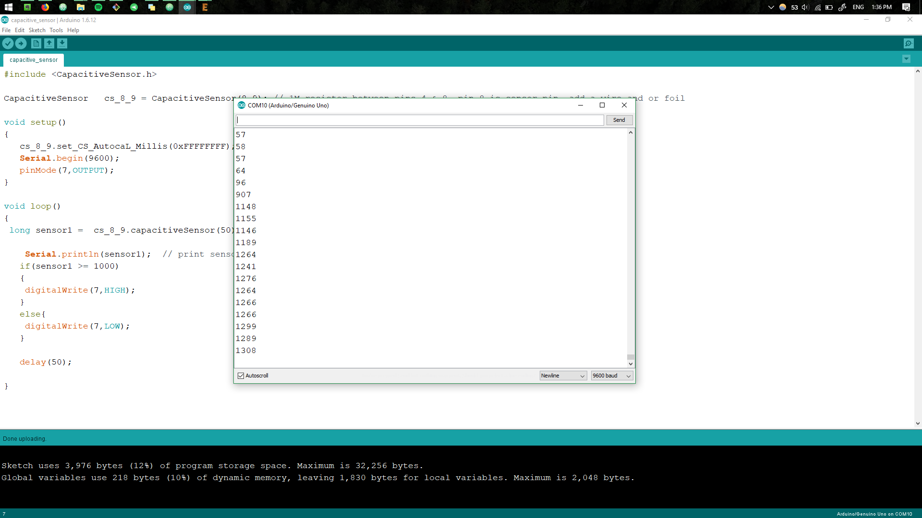Click the 1:36 PM clock
The width and height of the screenshot is (922, 518).
click(882, 7)
